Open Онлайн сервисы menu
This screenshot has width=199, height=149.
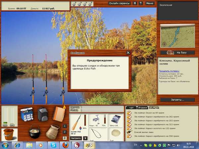coord(119,3)
